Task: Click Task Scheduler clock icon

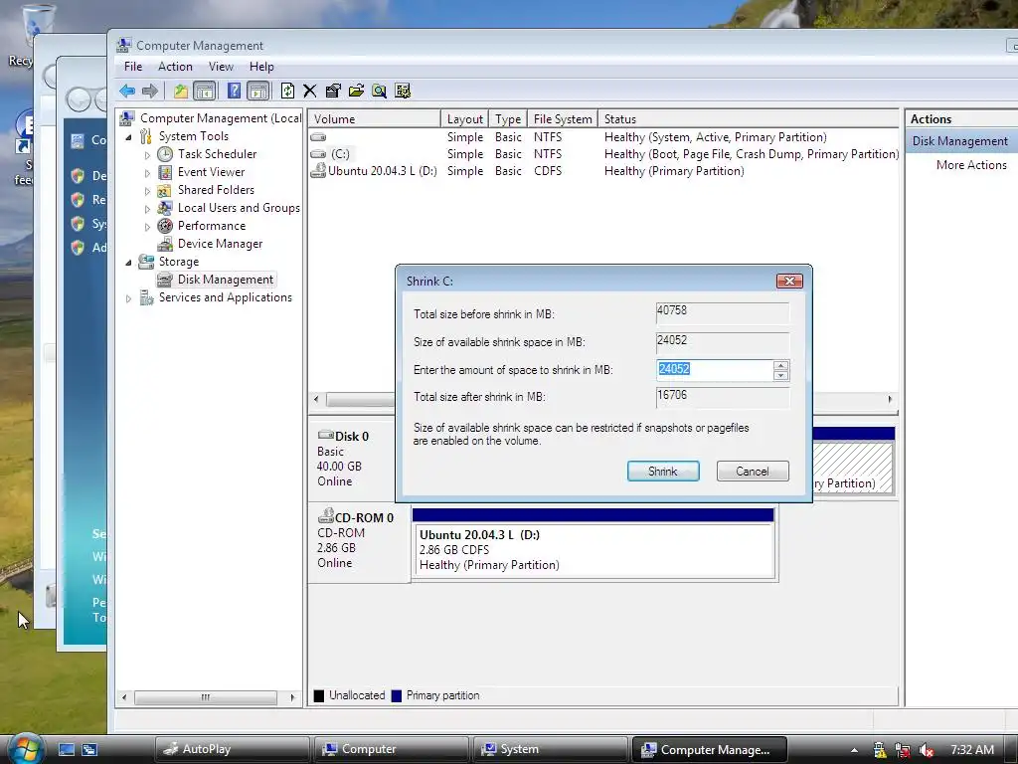Action: (x=166, y=154)
